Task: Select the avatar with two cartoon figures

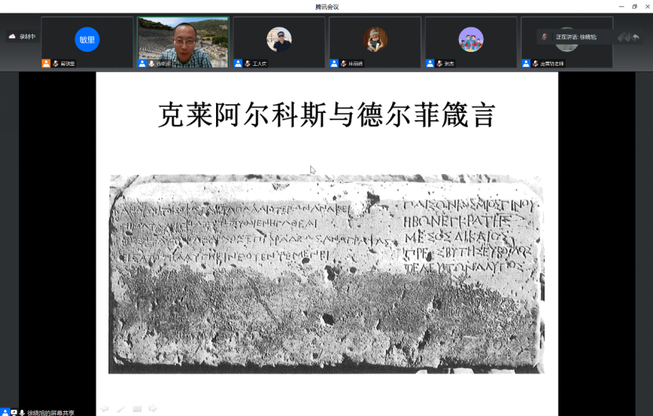Action: click(x=471, y=39)
